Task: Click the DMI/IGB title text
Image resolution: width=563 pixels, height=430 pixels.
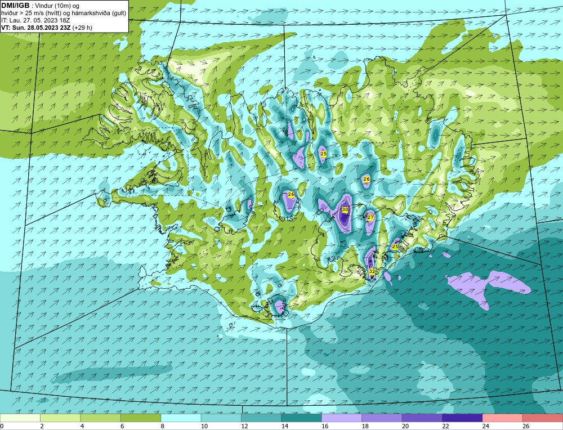Action: pyautogui.click(x=15, y=6)
